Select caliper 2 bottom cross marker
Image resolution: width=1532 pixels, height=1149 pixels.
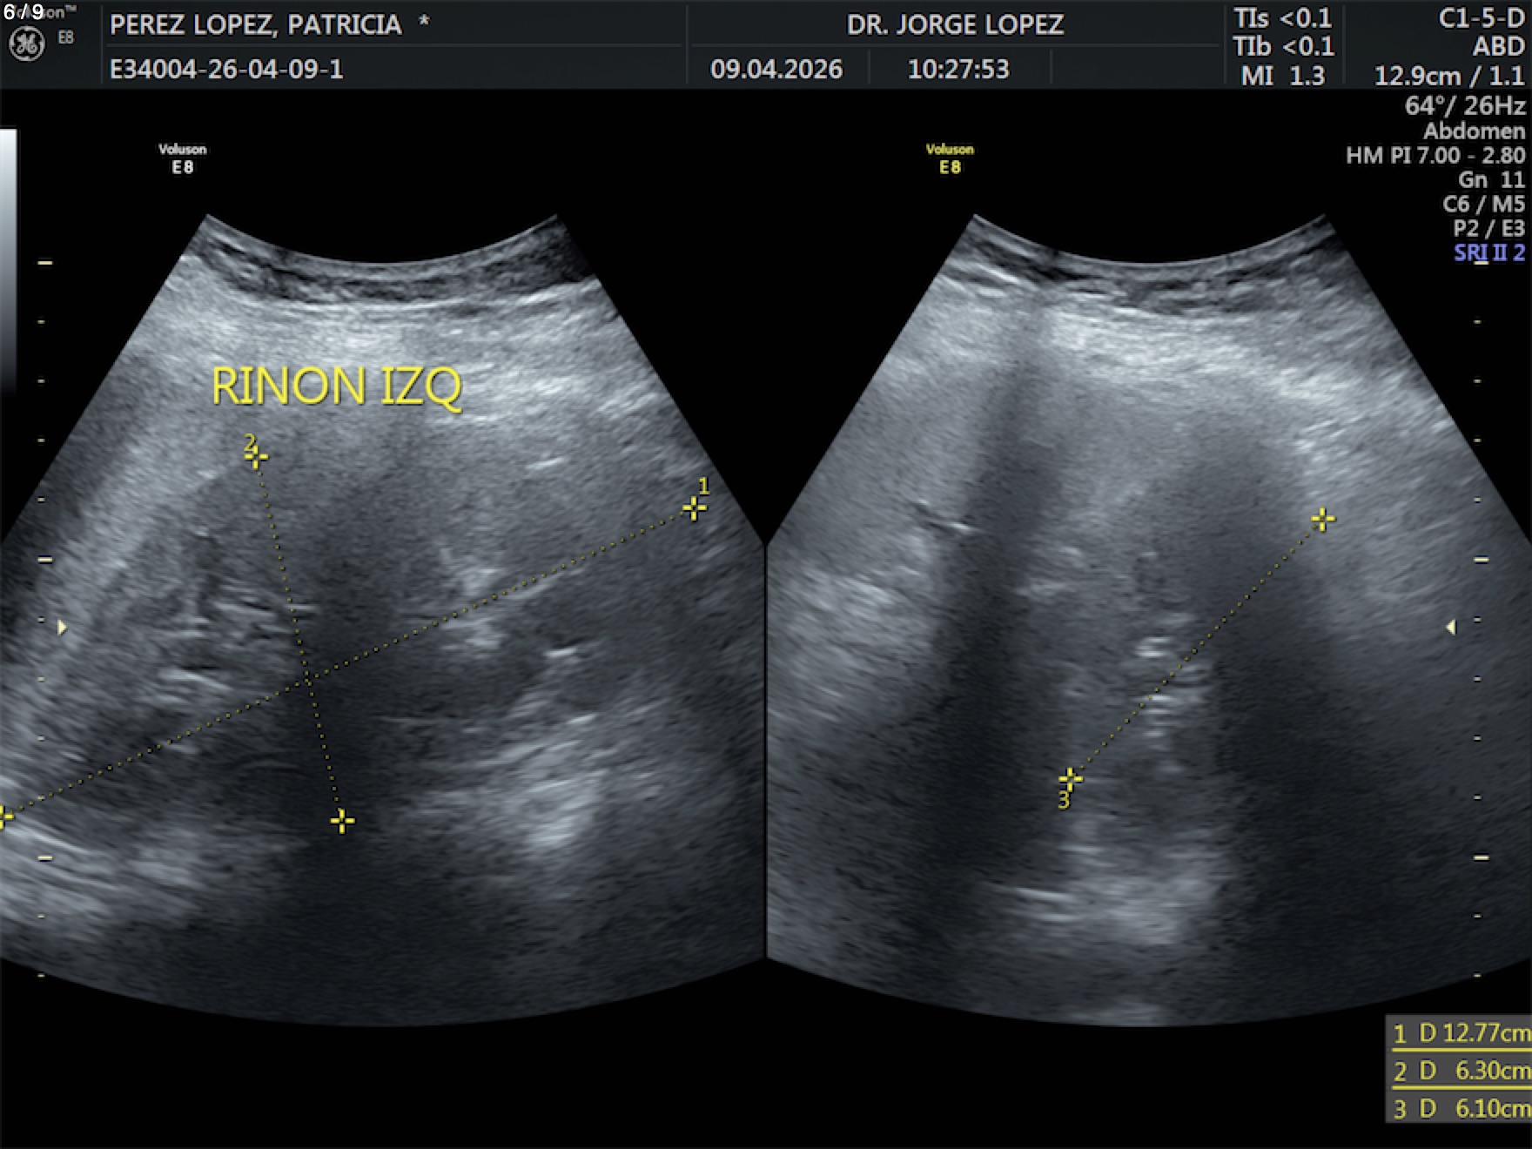tap(342, 820)
